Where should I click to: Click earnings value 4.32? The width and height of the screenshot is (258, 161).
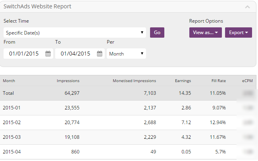[x=186, y=137]
